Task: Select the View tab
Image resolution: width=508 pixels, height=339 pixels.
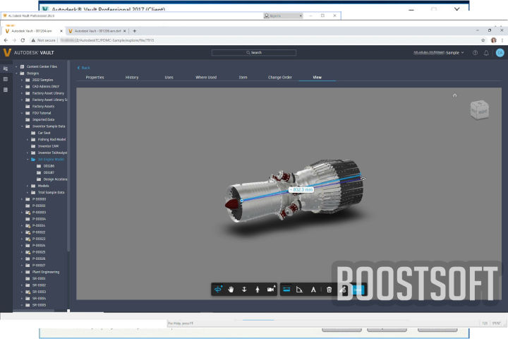Action: tap(317, 77)
